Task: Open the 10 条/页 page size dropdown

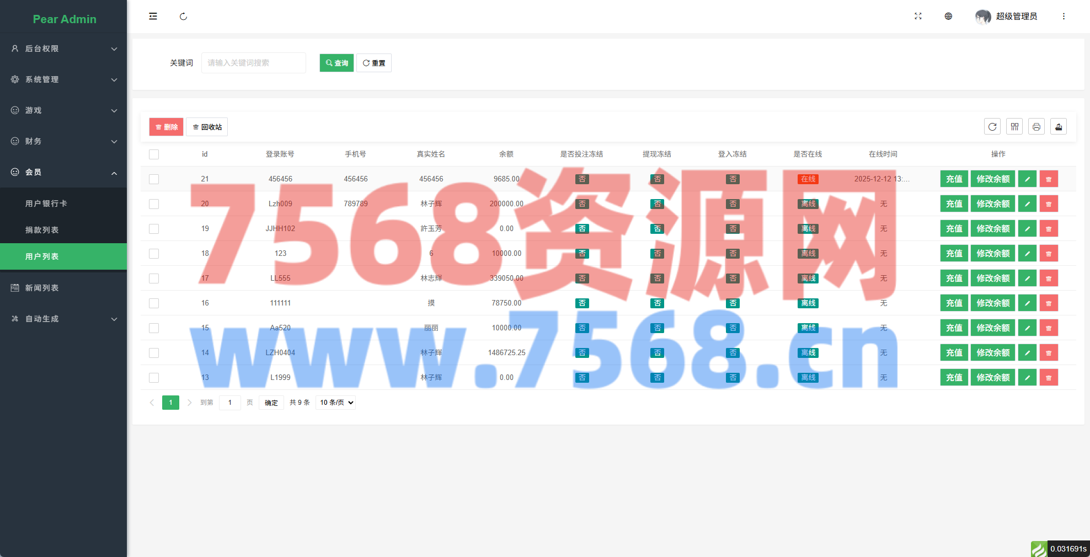Action: 336,403
